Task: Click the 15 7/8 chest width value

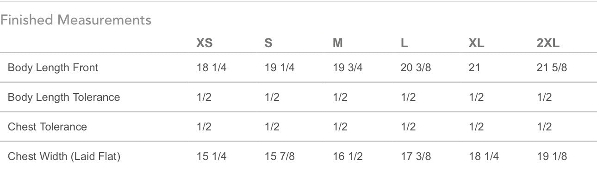Action: pos(280,156)
